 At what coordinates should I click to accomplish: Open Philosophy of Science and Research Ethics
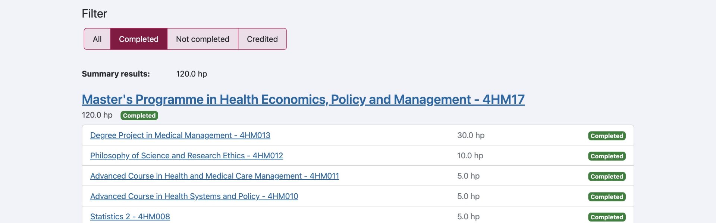(186, 156)
